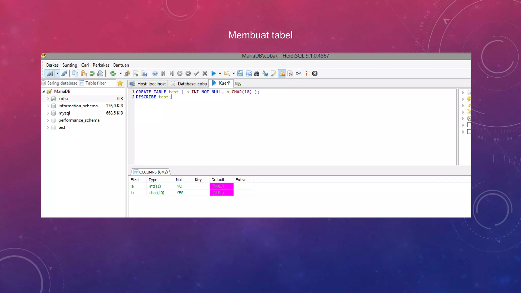Image resolution: width=521 pixels, height=293 pixels.
Task: Open the Perkakas menu
Action: tap(101, 65)
